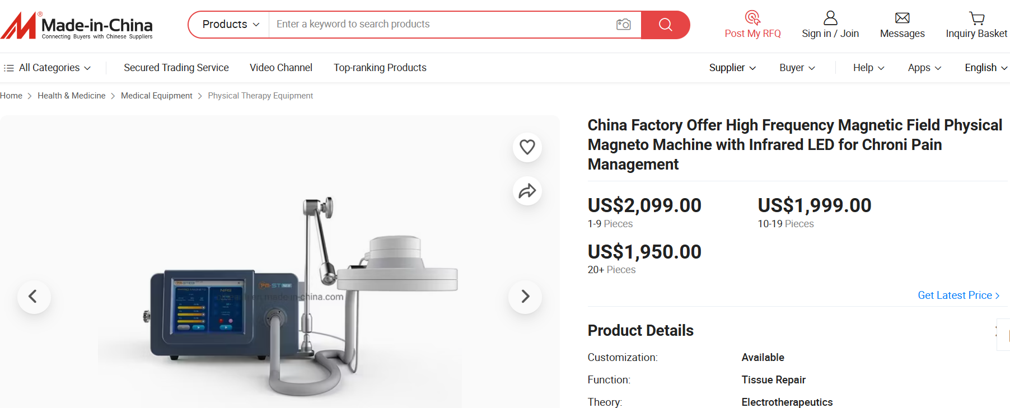Open the English language dropdown
The height and width of the screenshot is (408, 1010).
[x=985, y=68]
